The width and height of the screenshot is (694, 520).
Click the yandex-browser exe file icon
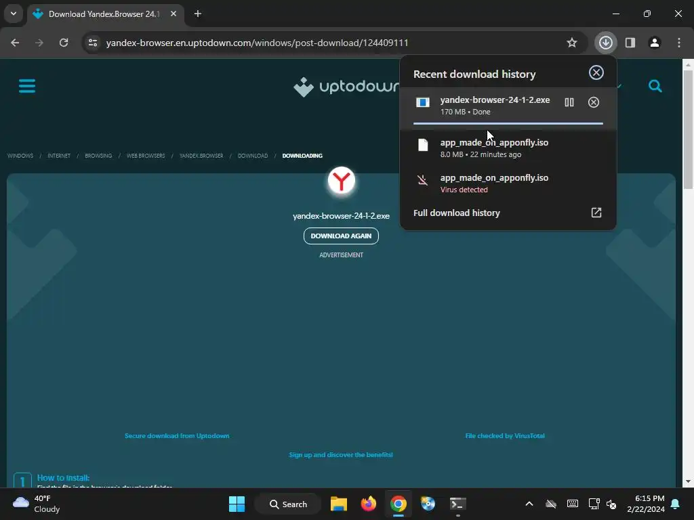click(423, 103)
